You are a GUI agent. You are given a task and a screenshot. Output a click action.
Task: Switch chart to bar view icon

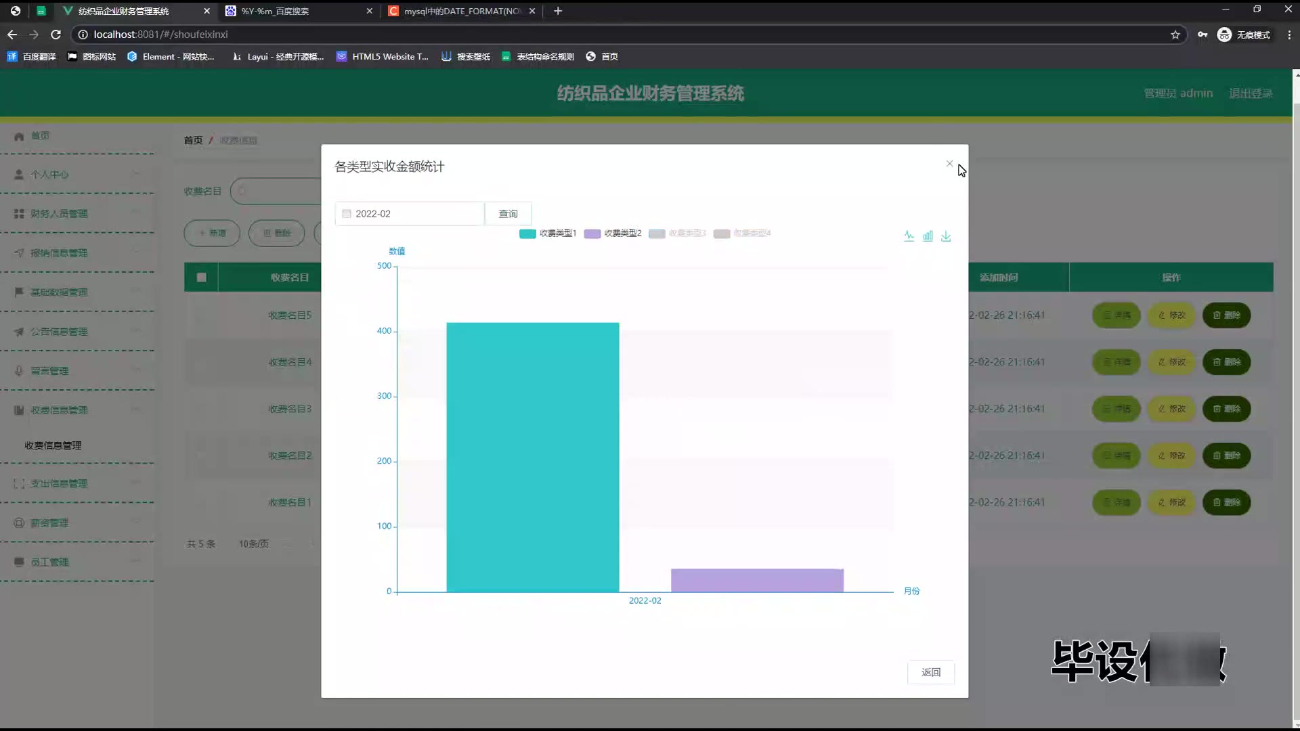pos(928,236)
